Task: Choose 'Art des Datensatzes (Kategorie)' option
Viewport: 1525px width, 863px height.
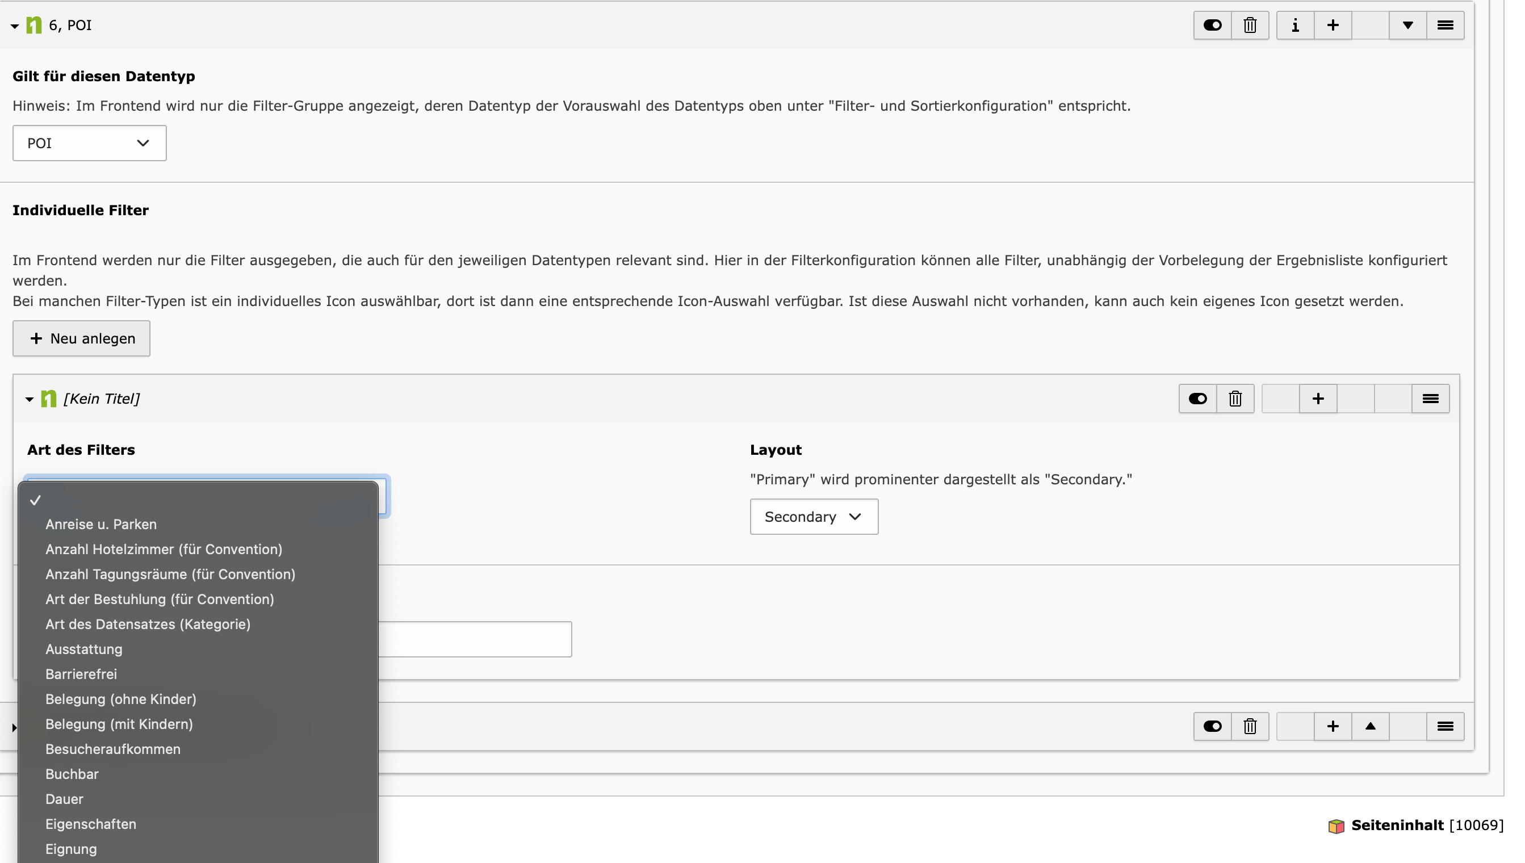Action: [148, 624]
